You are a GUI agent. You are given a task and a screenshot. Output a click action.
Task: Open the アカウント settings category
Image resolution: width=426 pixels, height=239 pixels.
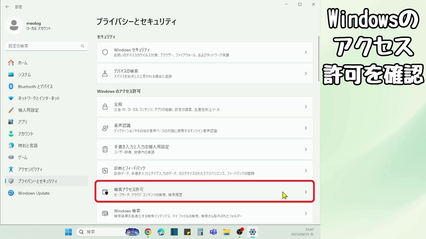click(x=47, y=134)
